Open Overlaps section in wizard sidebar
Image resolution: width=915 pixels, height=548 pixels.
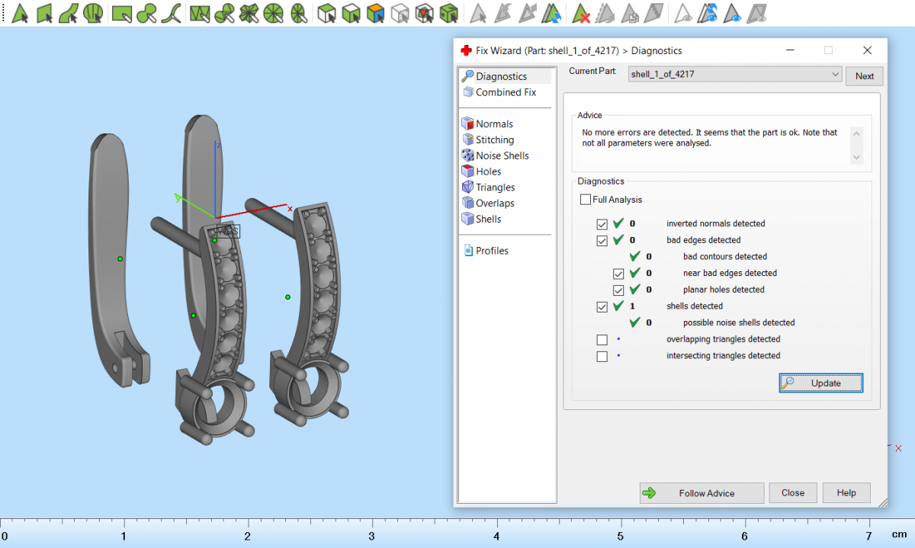pos(495,203)
